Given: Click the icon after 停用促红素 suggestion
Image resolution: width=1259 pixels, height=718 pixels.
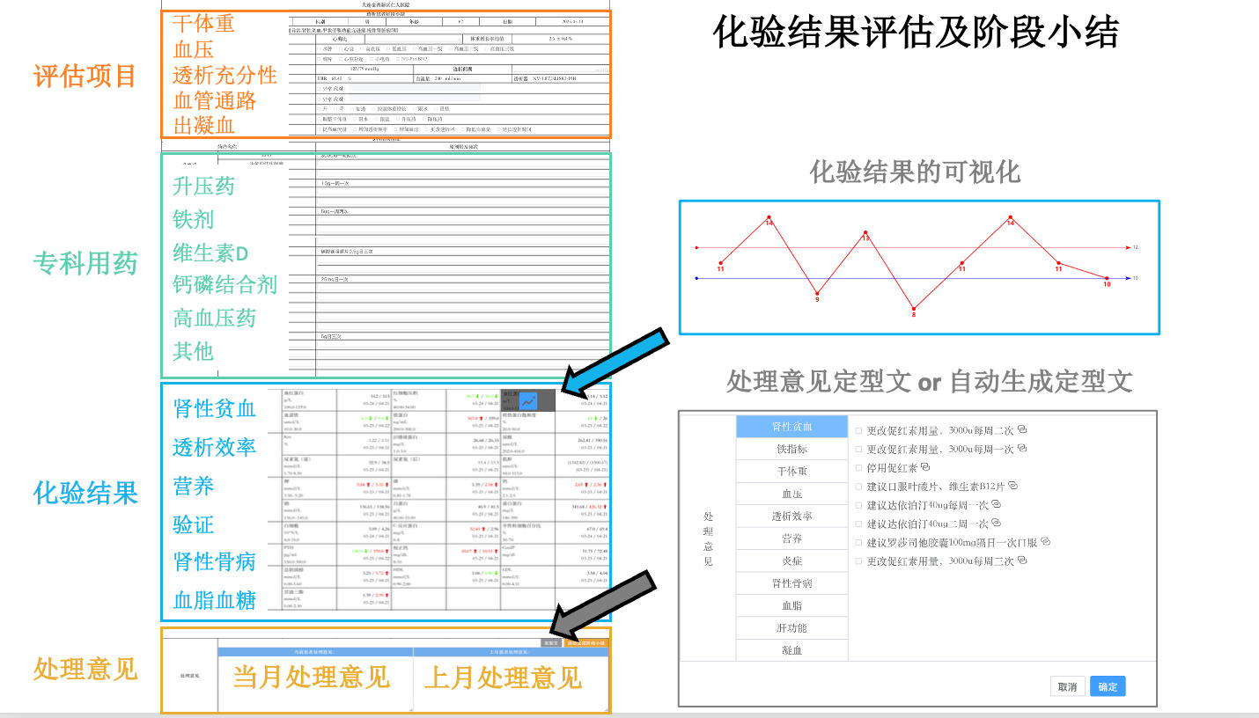Looking at the screenshot, I should [x=925, y=466].
